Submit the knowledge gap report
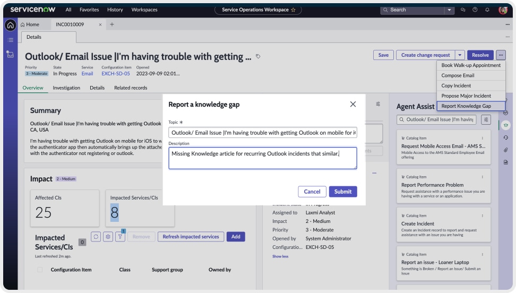 (342, 192)
